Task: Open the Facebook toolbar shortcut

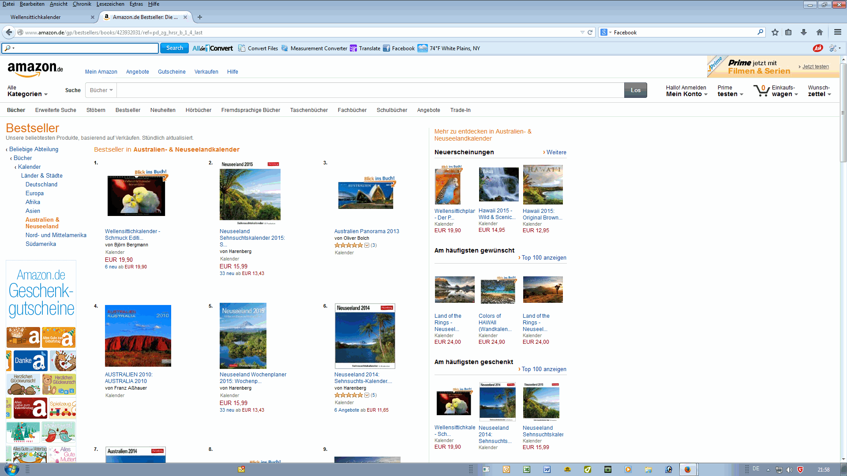Action: point(399,48)
